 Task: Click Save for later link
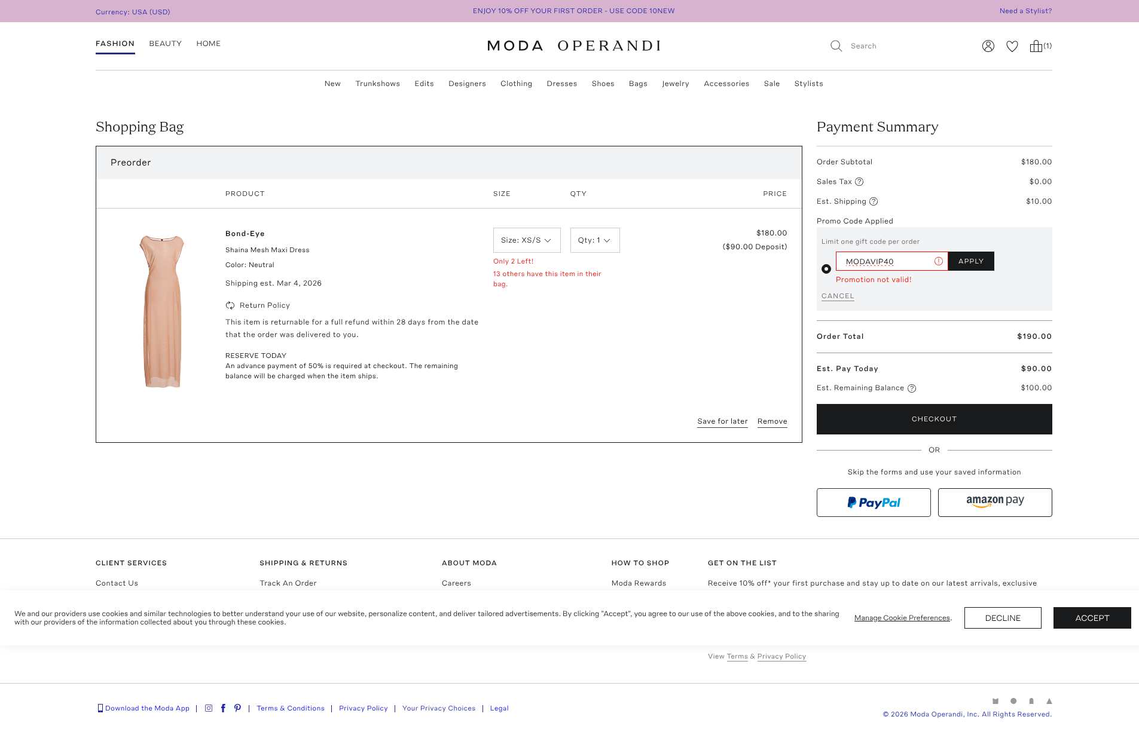722,421
